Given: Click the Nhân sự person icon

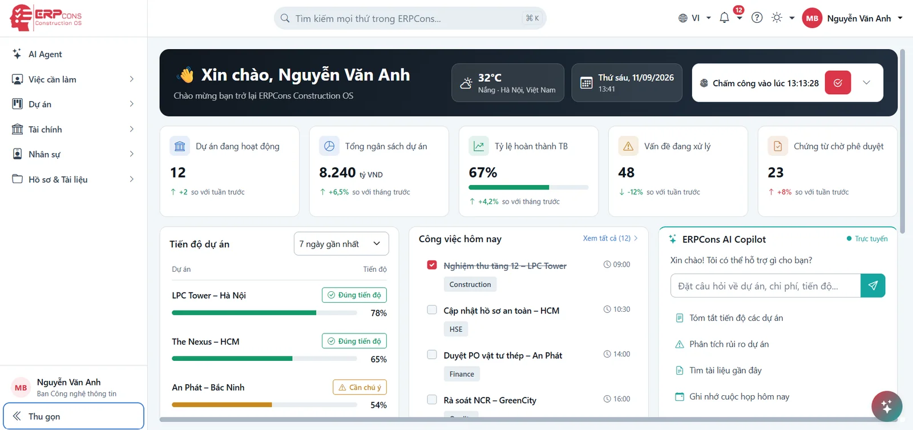Looking at the screenshot, I should click(18, 154).
